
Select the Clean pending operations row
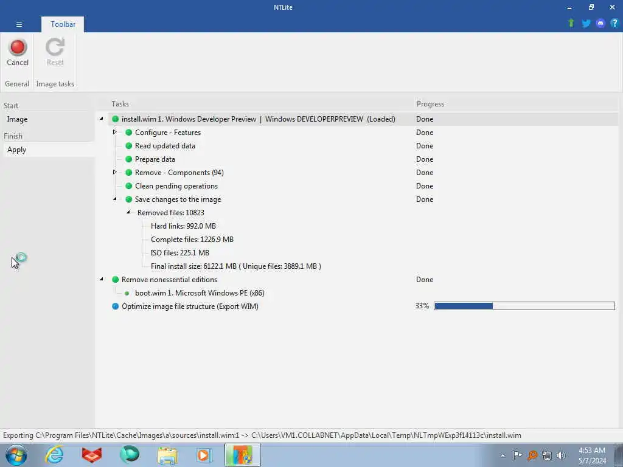[x=176, y=186]
